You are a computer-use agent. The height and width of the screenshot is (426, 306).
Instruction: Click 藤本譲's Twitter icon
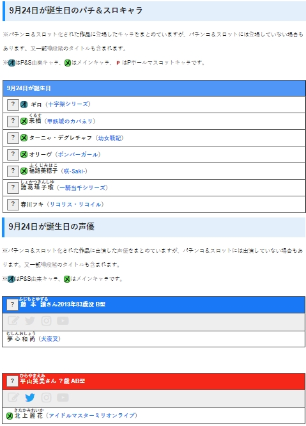[x=30, y=321]
